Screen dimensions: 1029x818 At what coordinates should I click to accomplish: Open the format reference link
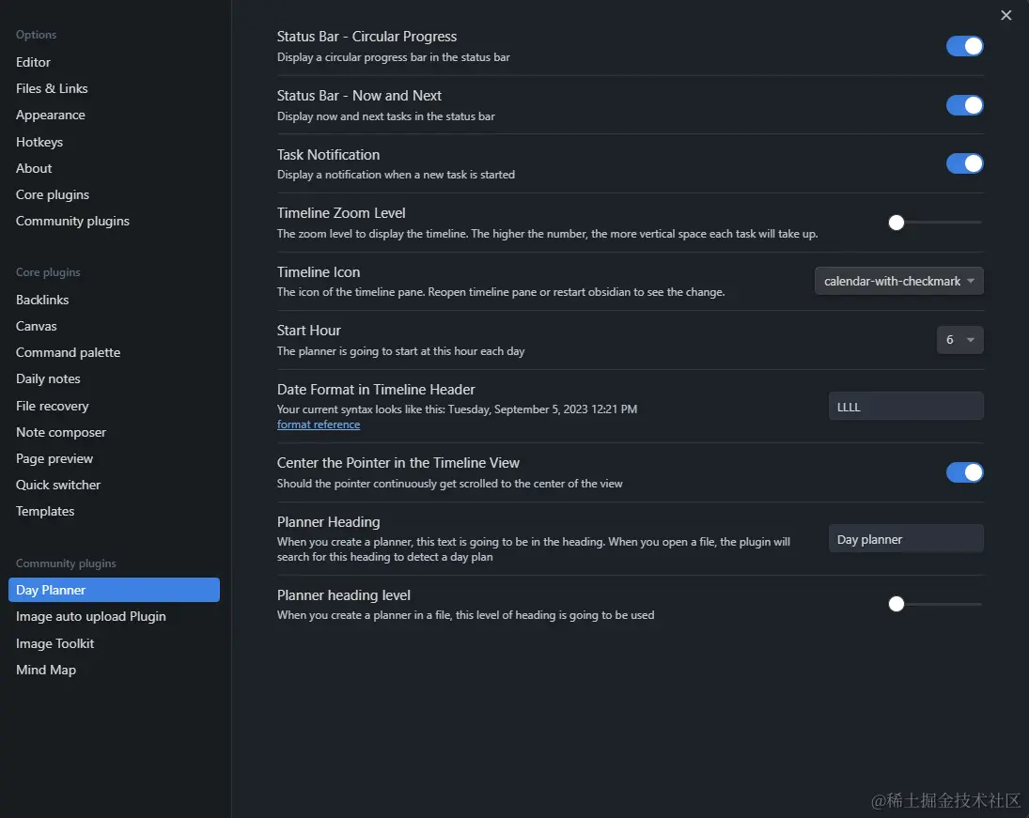(x=319, y=424)
